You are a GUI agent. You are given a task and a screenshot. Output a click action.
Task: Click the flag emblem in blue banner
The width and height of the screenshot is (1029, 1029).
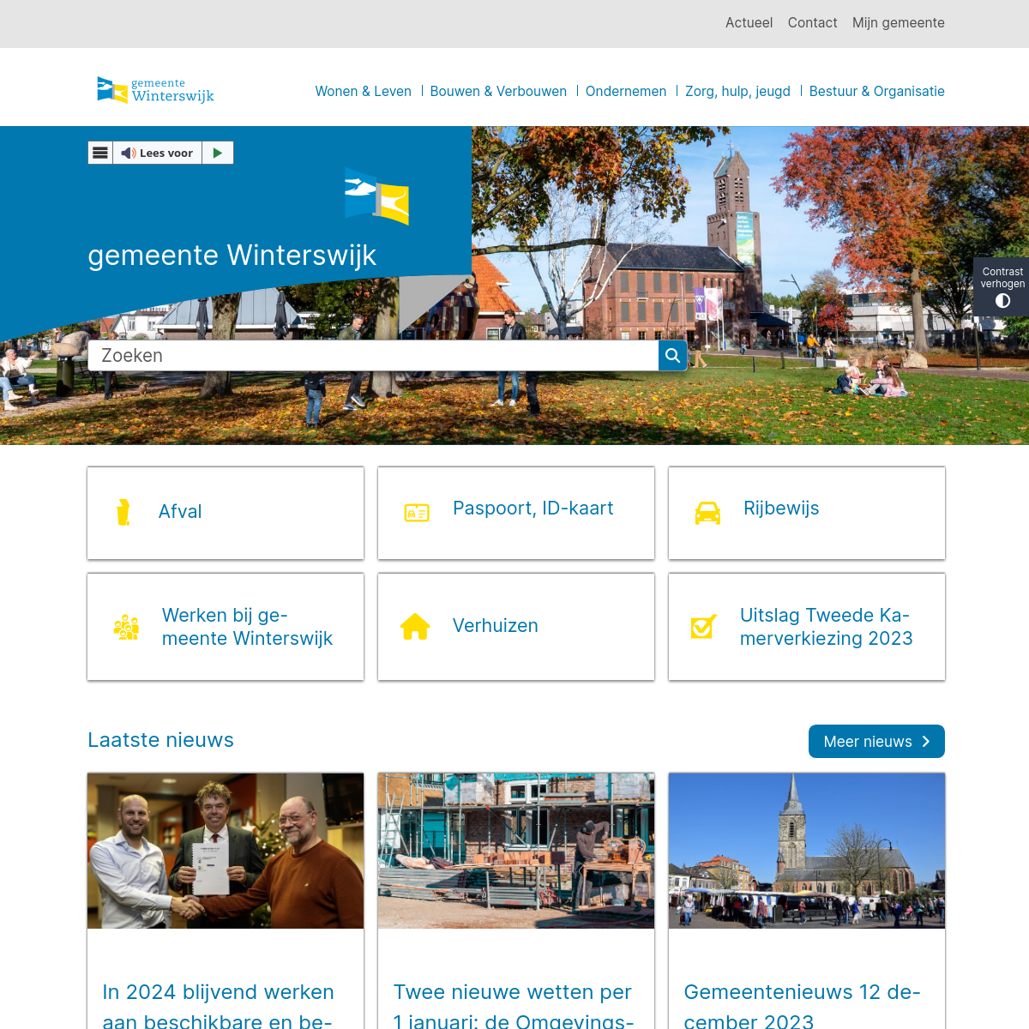[x=377, y=196]
